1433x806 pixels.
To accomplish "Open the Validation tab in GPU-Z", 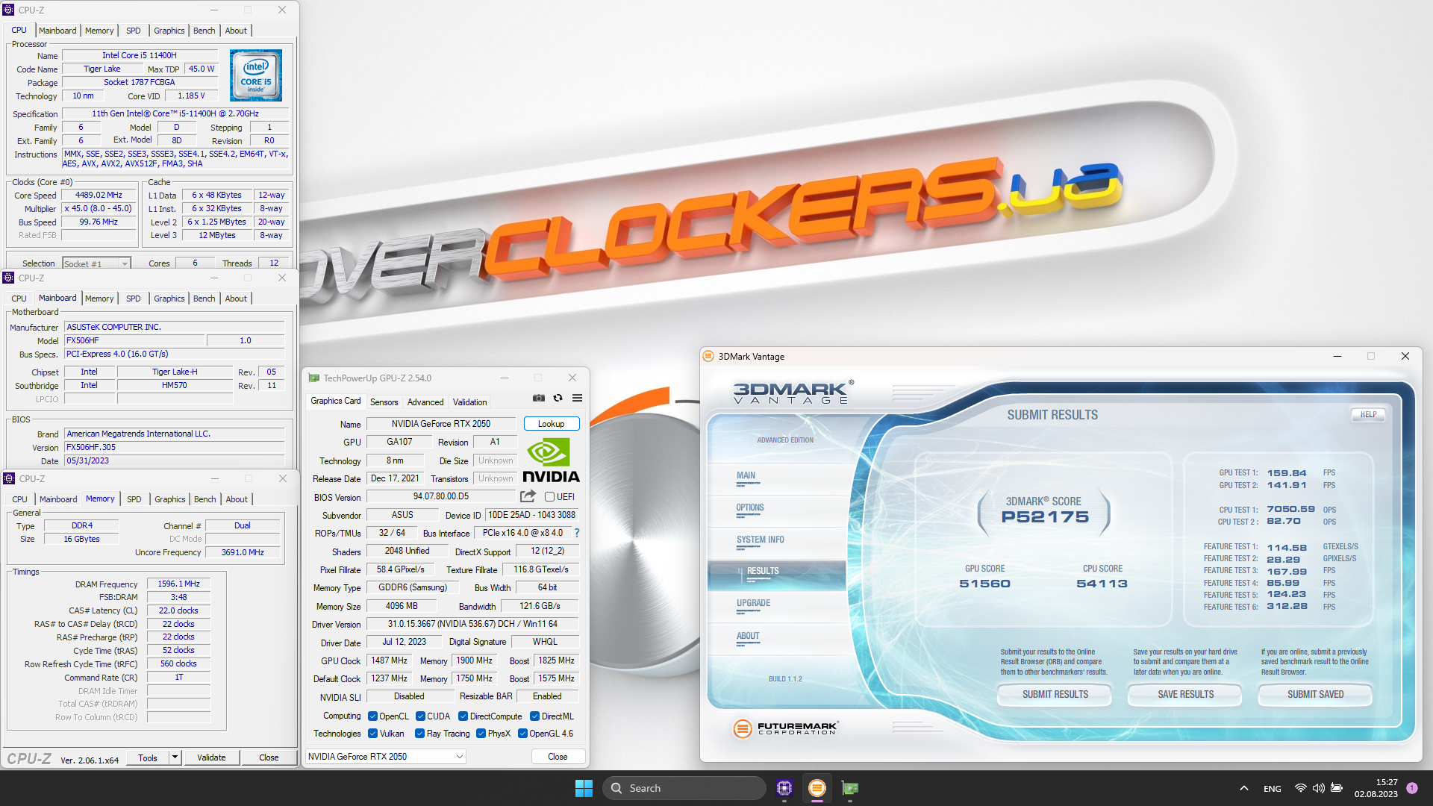I will (469, 402).
